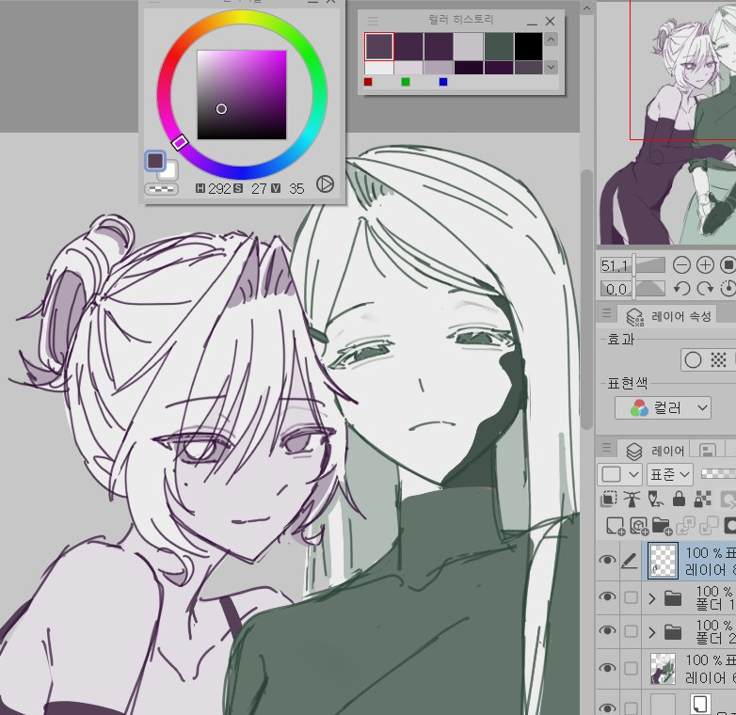Hide 레이어 8 with eye icon
The width and height of the screenshot is (736, 715).
[x=607, y=560]
